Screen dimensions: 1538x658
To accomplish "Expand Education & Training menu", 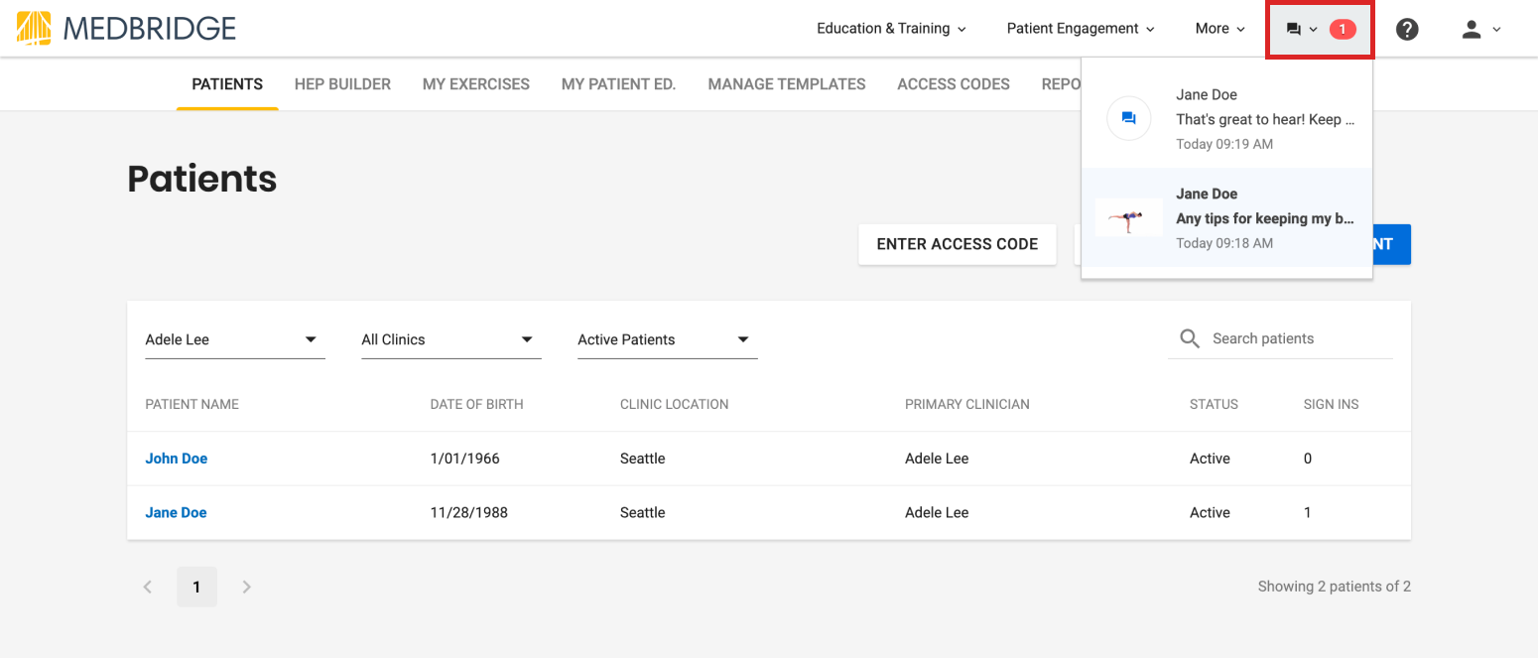I will click(x=891, y=29).
